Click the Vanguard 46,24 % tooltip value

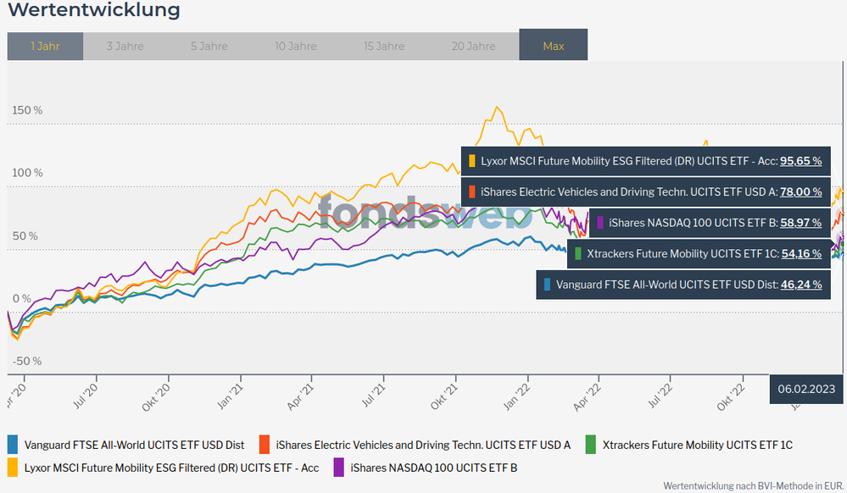tap(800, 285)
